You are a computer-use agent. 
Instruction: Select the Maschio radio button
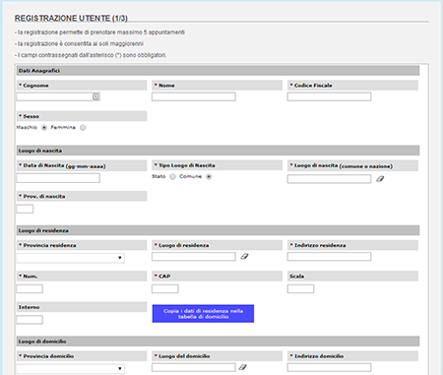pyautogui.click(x=44, y=128)
